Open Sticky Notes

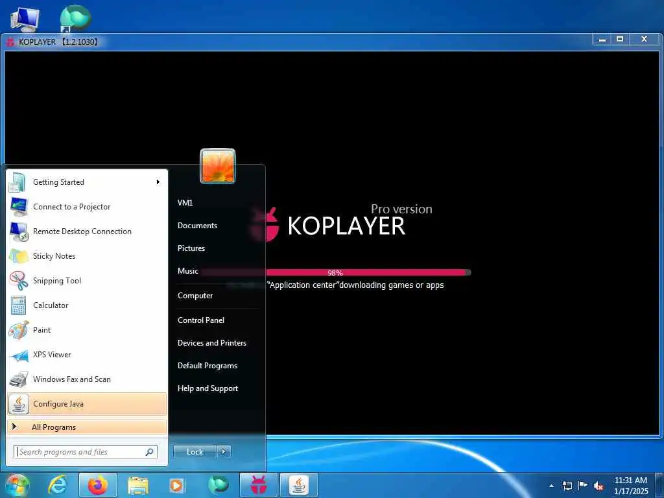(x=87, y=255)
